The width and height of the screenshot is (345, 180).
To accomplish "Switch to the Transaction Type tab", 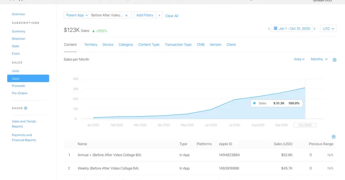I will pos(178,44).
